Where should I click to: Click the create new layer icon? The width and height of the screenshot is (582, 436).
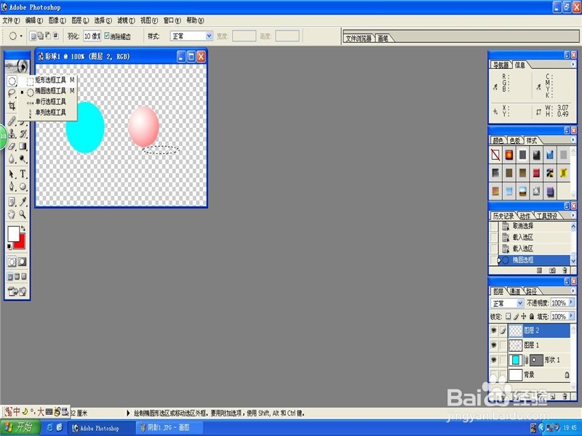(x=552, y=396)
